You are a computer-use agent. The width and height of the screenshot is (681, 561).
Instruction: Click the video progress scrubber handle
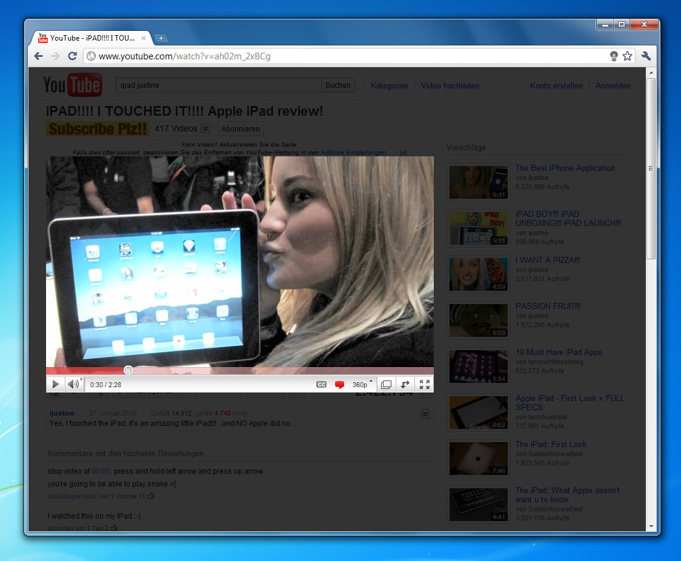tap(128, 370)
